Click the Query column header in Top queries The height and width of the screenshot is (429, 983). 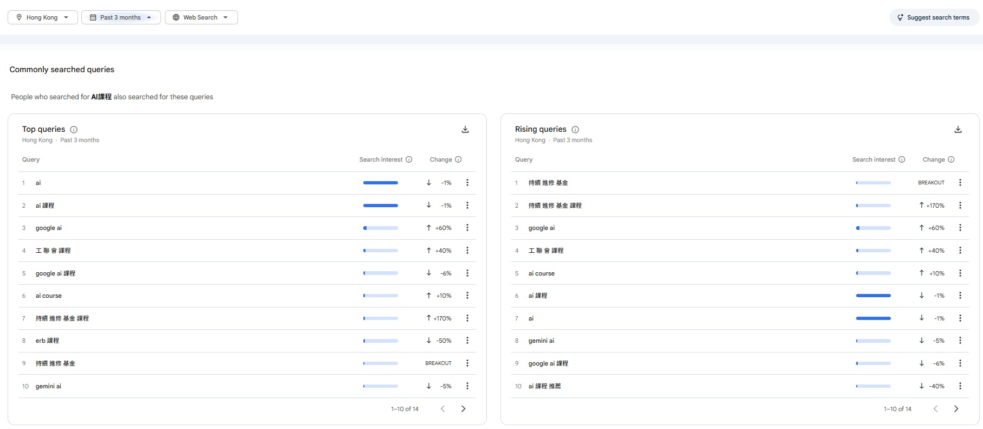pyautogui.click(x=31, y=159)
